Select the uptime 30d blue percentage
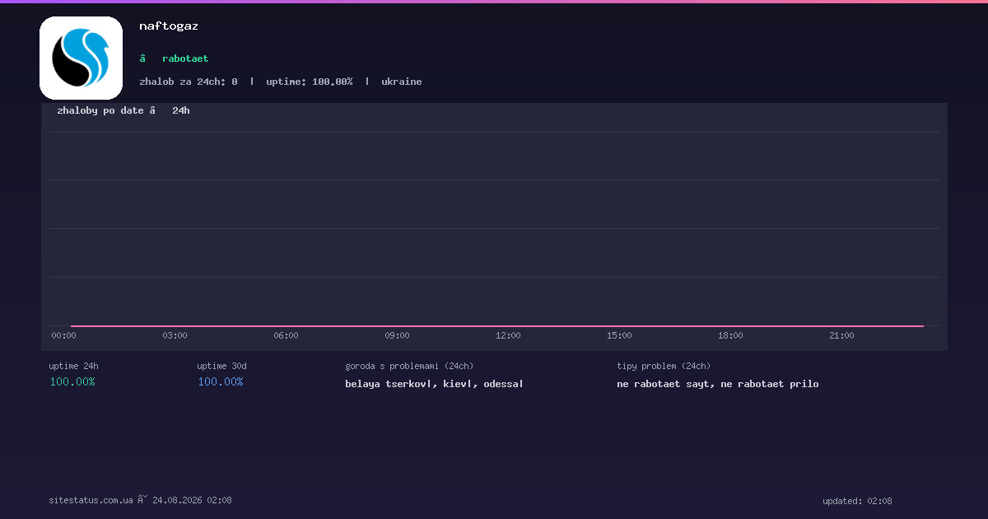Image resolution: width=988 pixels, height=519 pixels. coord(221,381)
